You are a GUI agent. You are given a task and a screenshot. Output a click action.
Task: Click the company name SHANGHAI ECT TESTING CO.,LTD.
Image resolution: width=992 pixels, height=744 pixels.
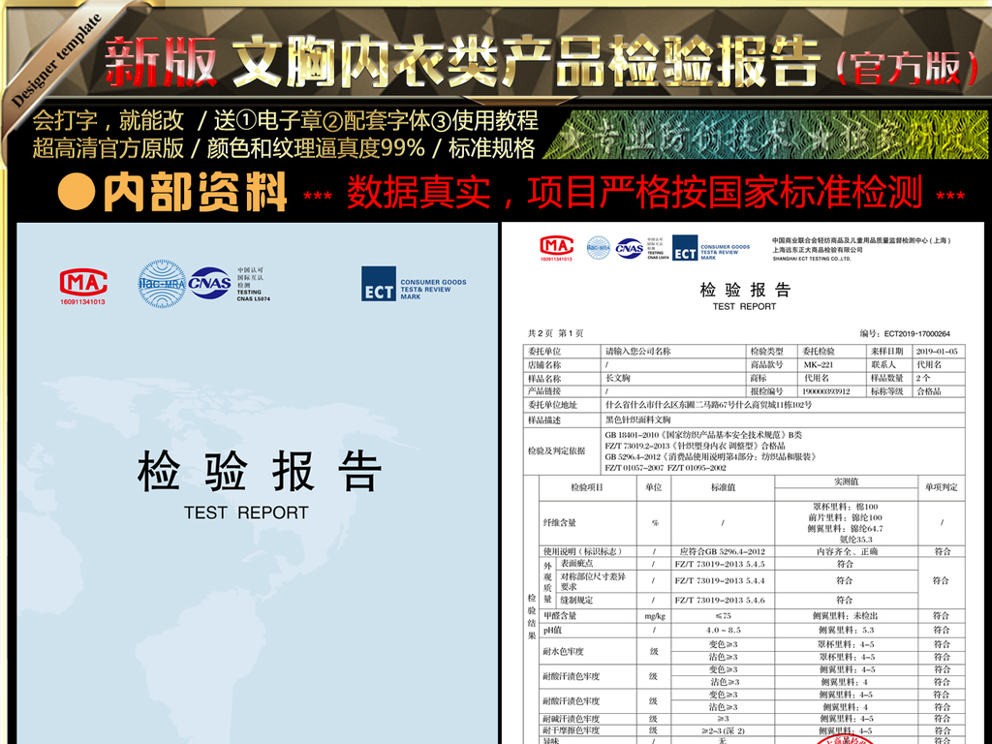click(812, 259)
